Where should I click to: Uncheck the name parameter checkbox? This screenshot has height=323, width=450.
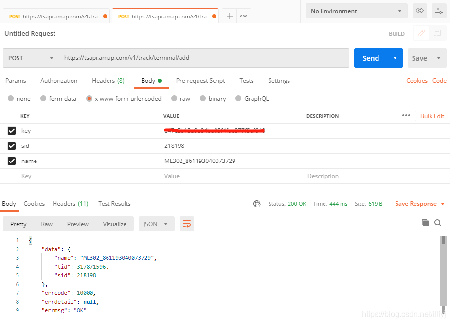(12, 161)
